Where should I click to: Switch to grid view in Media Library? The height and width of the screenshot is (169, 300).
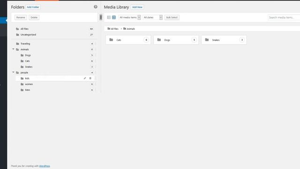pos(114,17)
